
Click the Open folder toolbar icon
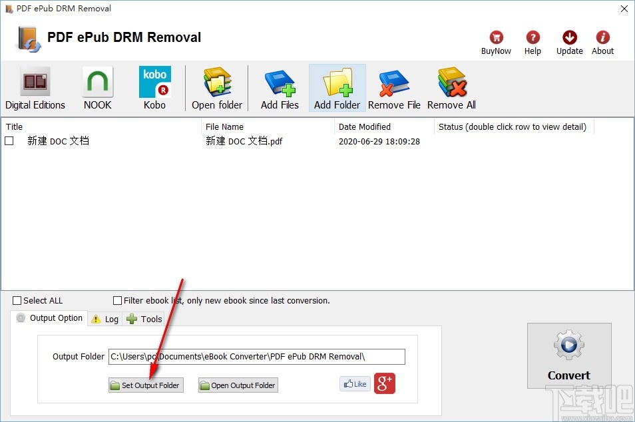(x=217, y=89)
